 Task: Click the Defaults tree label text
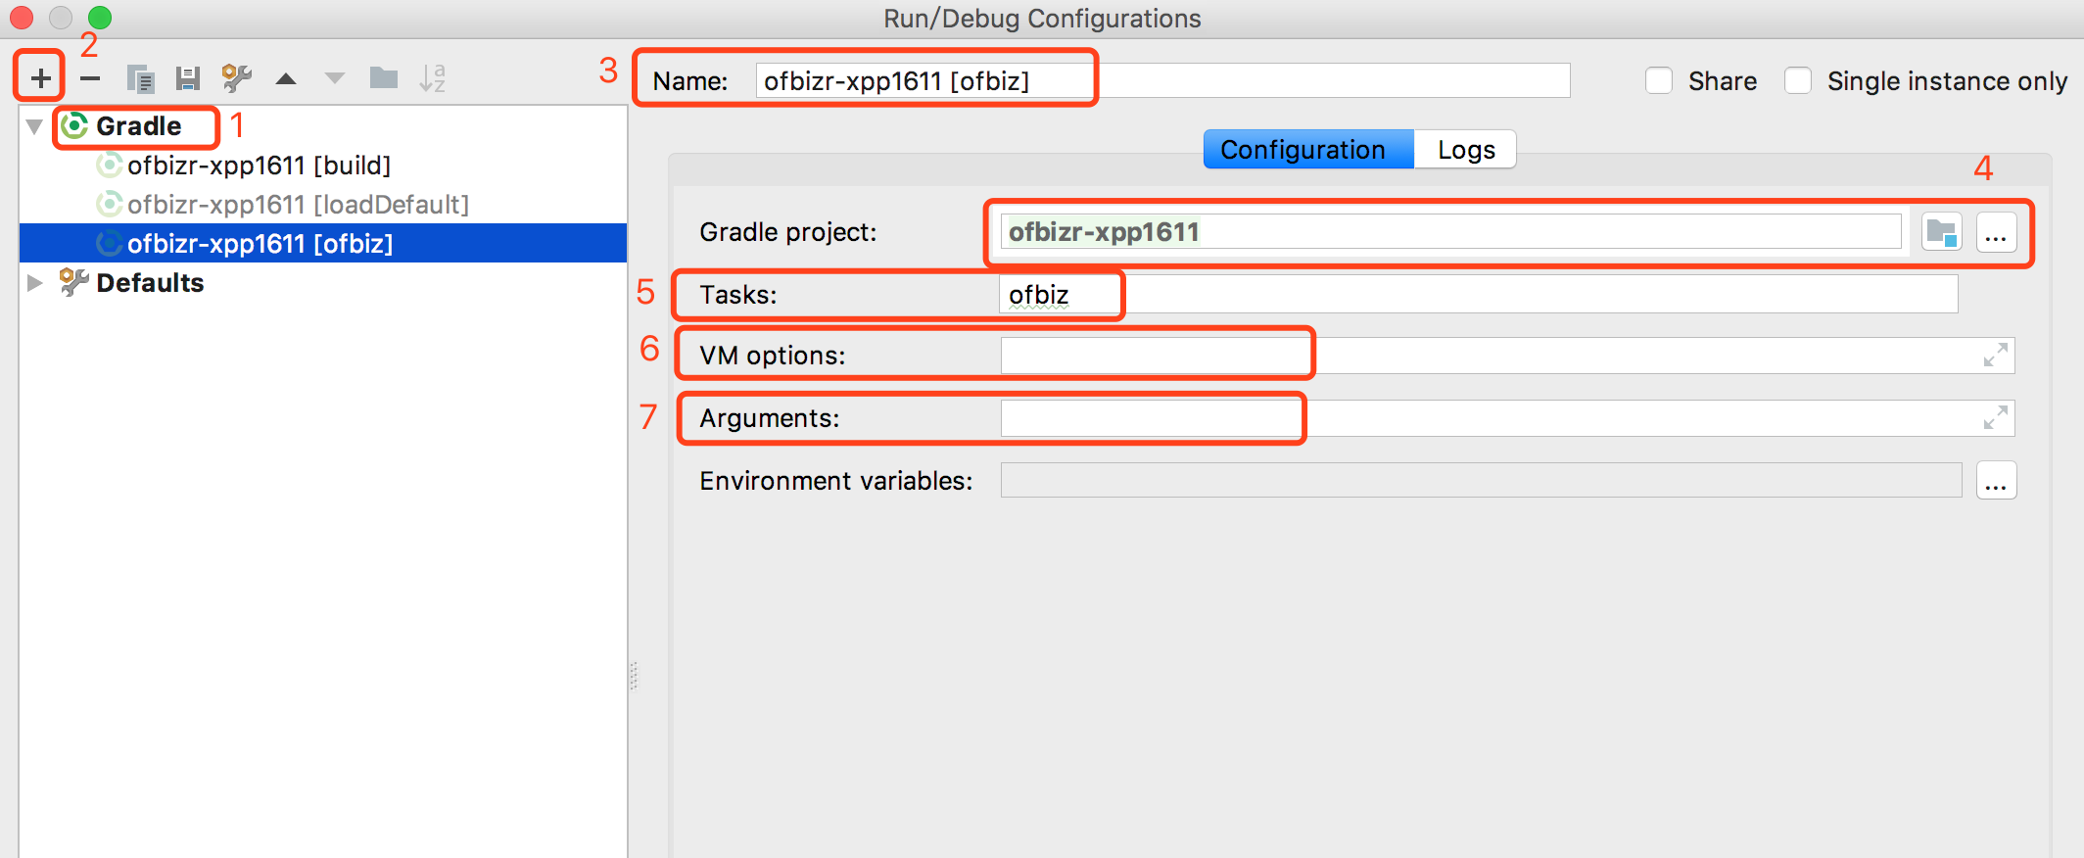[x=150, y=282]
